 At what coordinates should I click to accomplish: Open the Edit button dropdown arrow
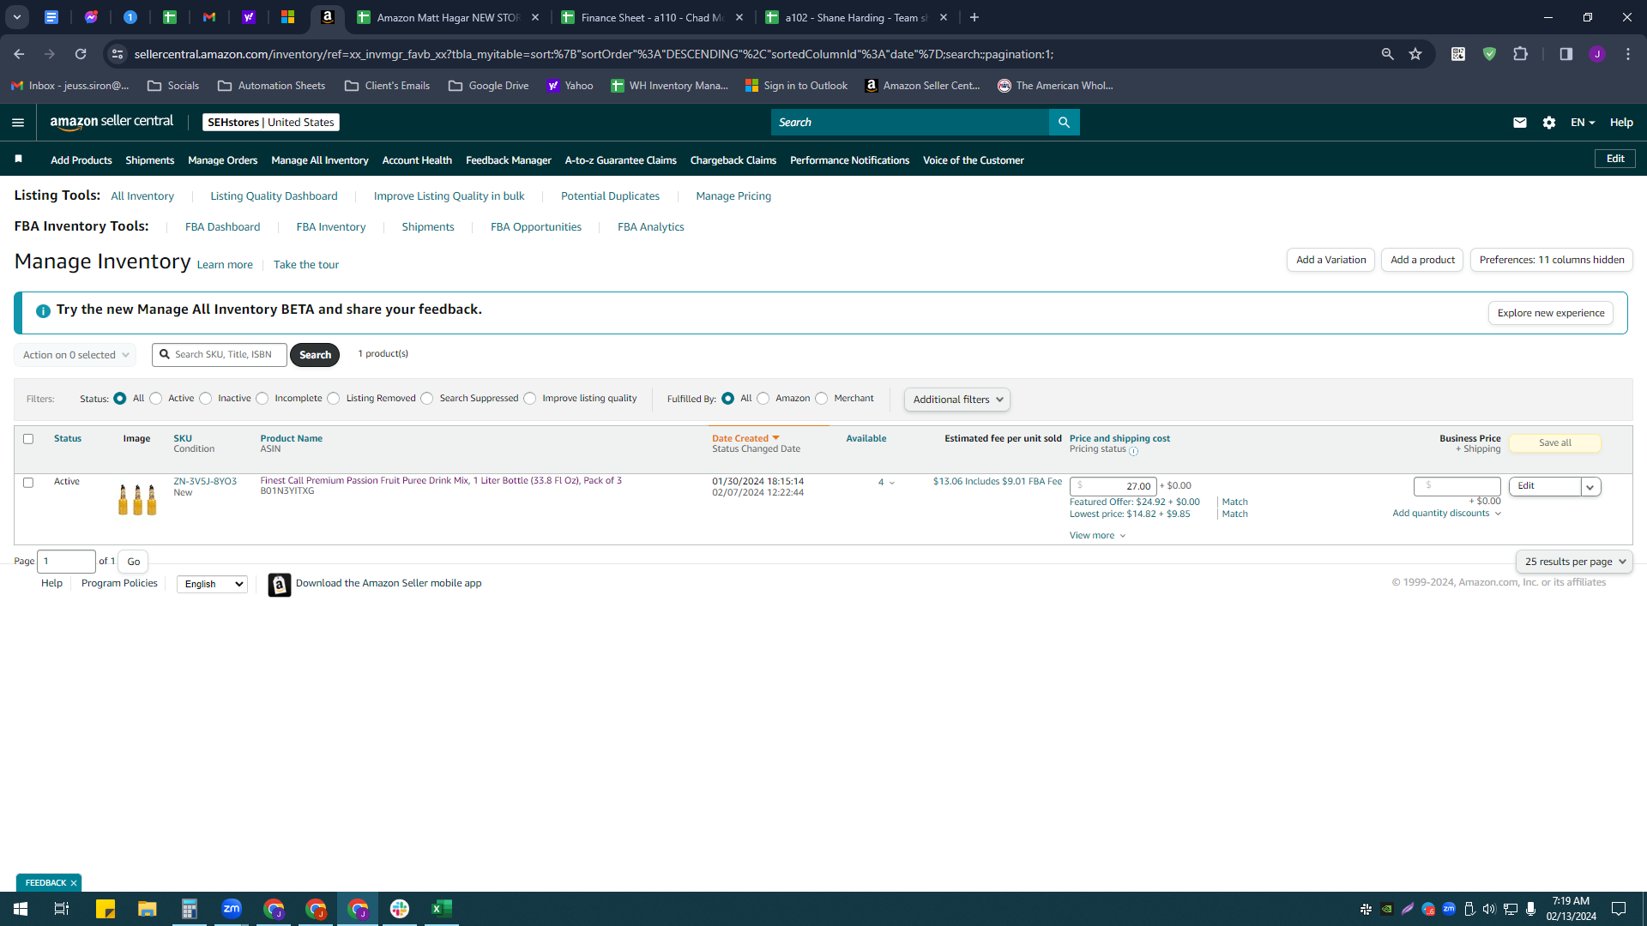click(1590, 487)
